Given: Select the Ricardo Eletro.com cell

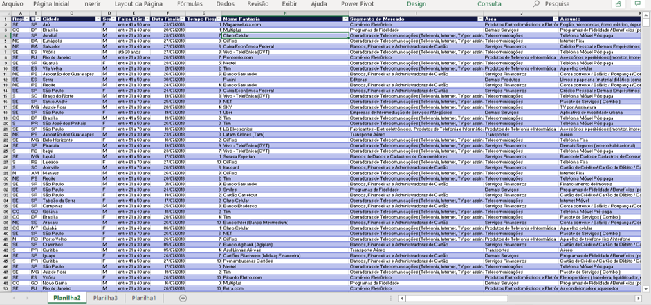Looking at the screenshot, I should coord(285,277).
